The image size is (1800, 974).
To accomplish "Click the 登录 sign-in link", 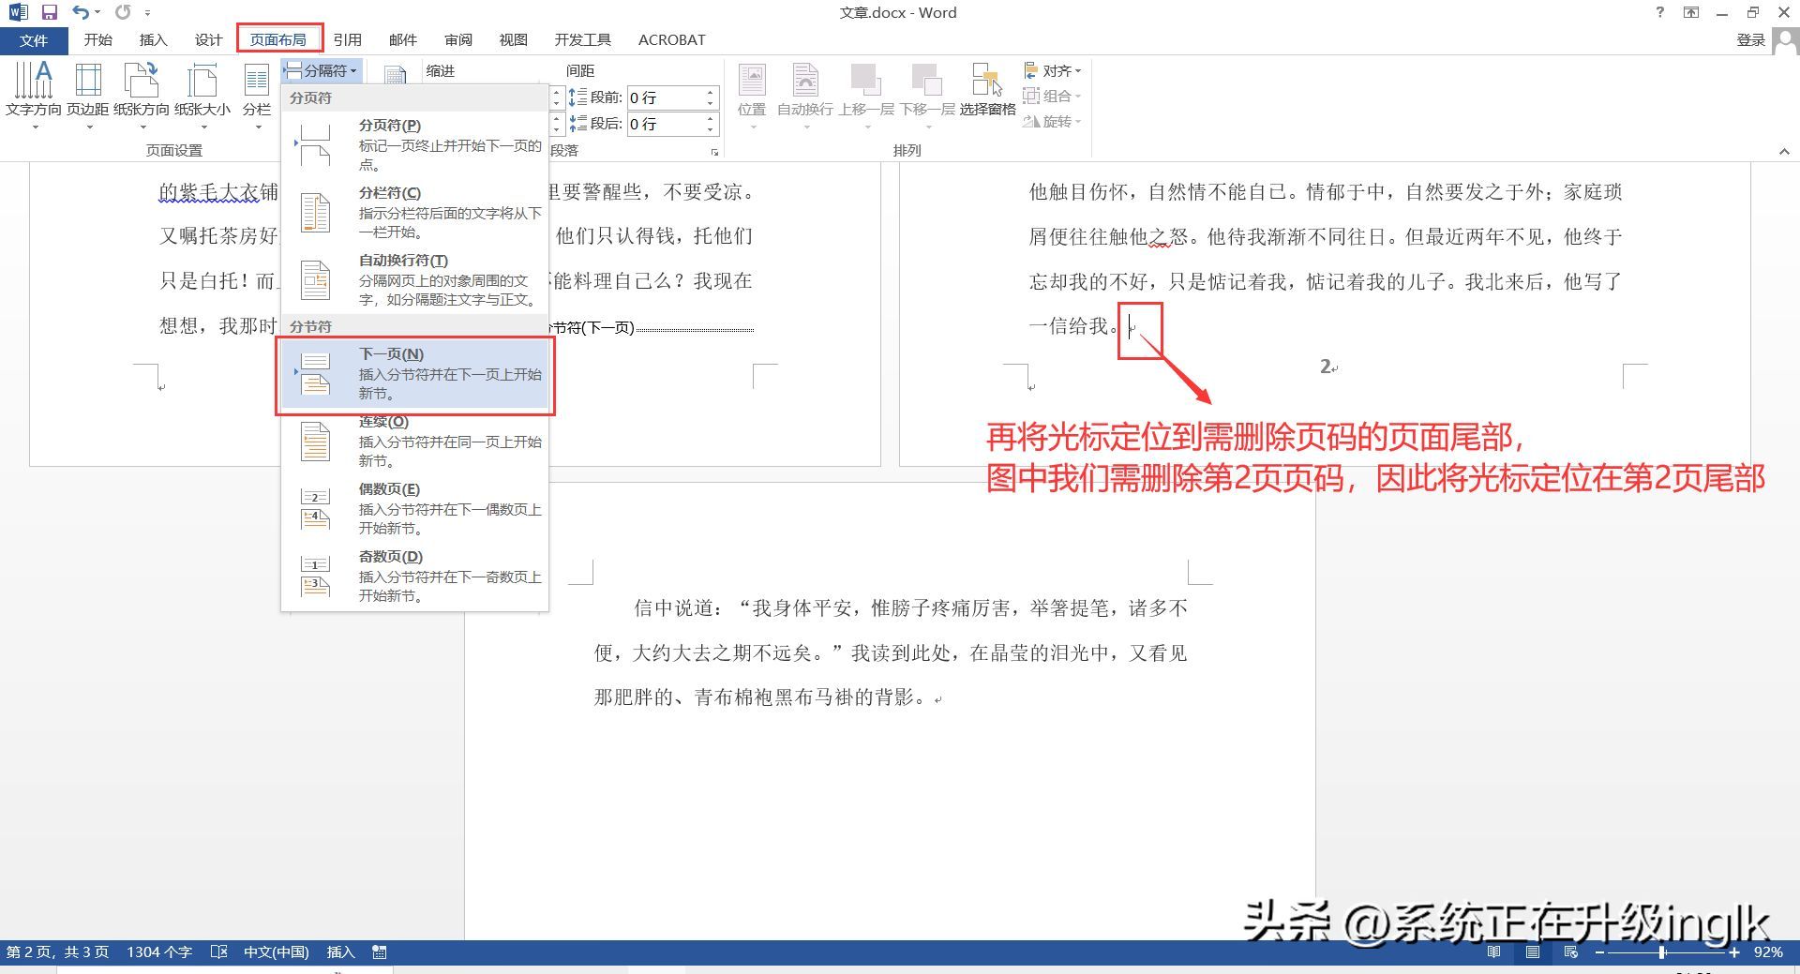I will (x=1751, y=39).
